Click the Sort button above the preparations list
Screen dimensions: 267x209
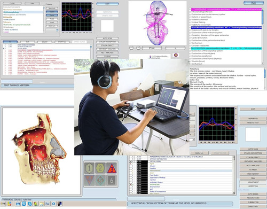(27, 42)
